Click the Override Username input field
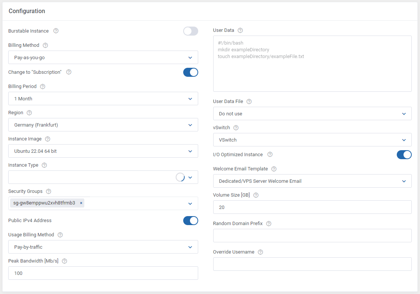Screen dimensions: 420x294 point(312,264)
